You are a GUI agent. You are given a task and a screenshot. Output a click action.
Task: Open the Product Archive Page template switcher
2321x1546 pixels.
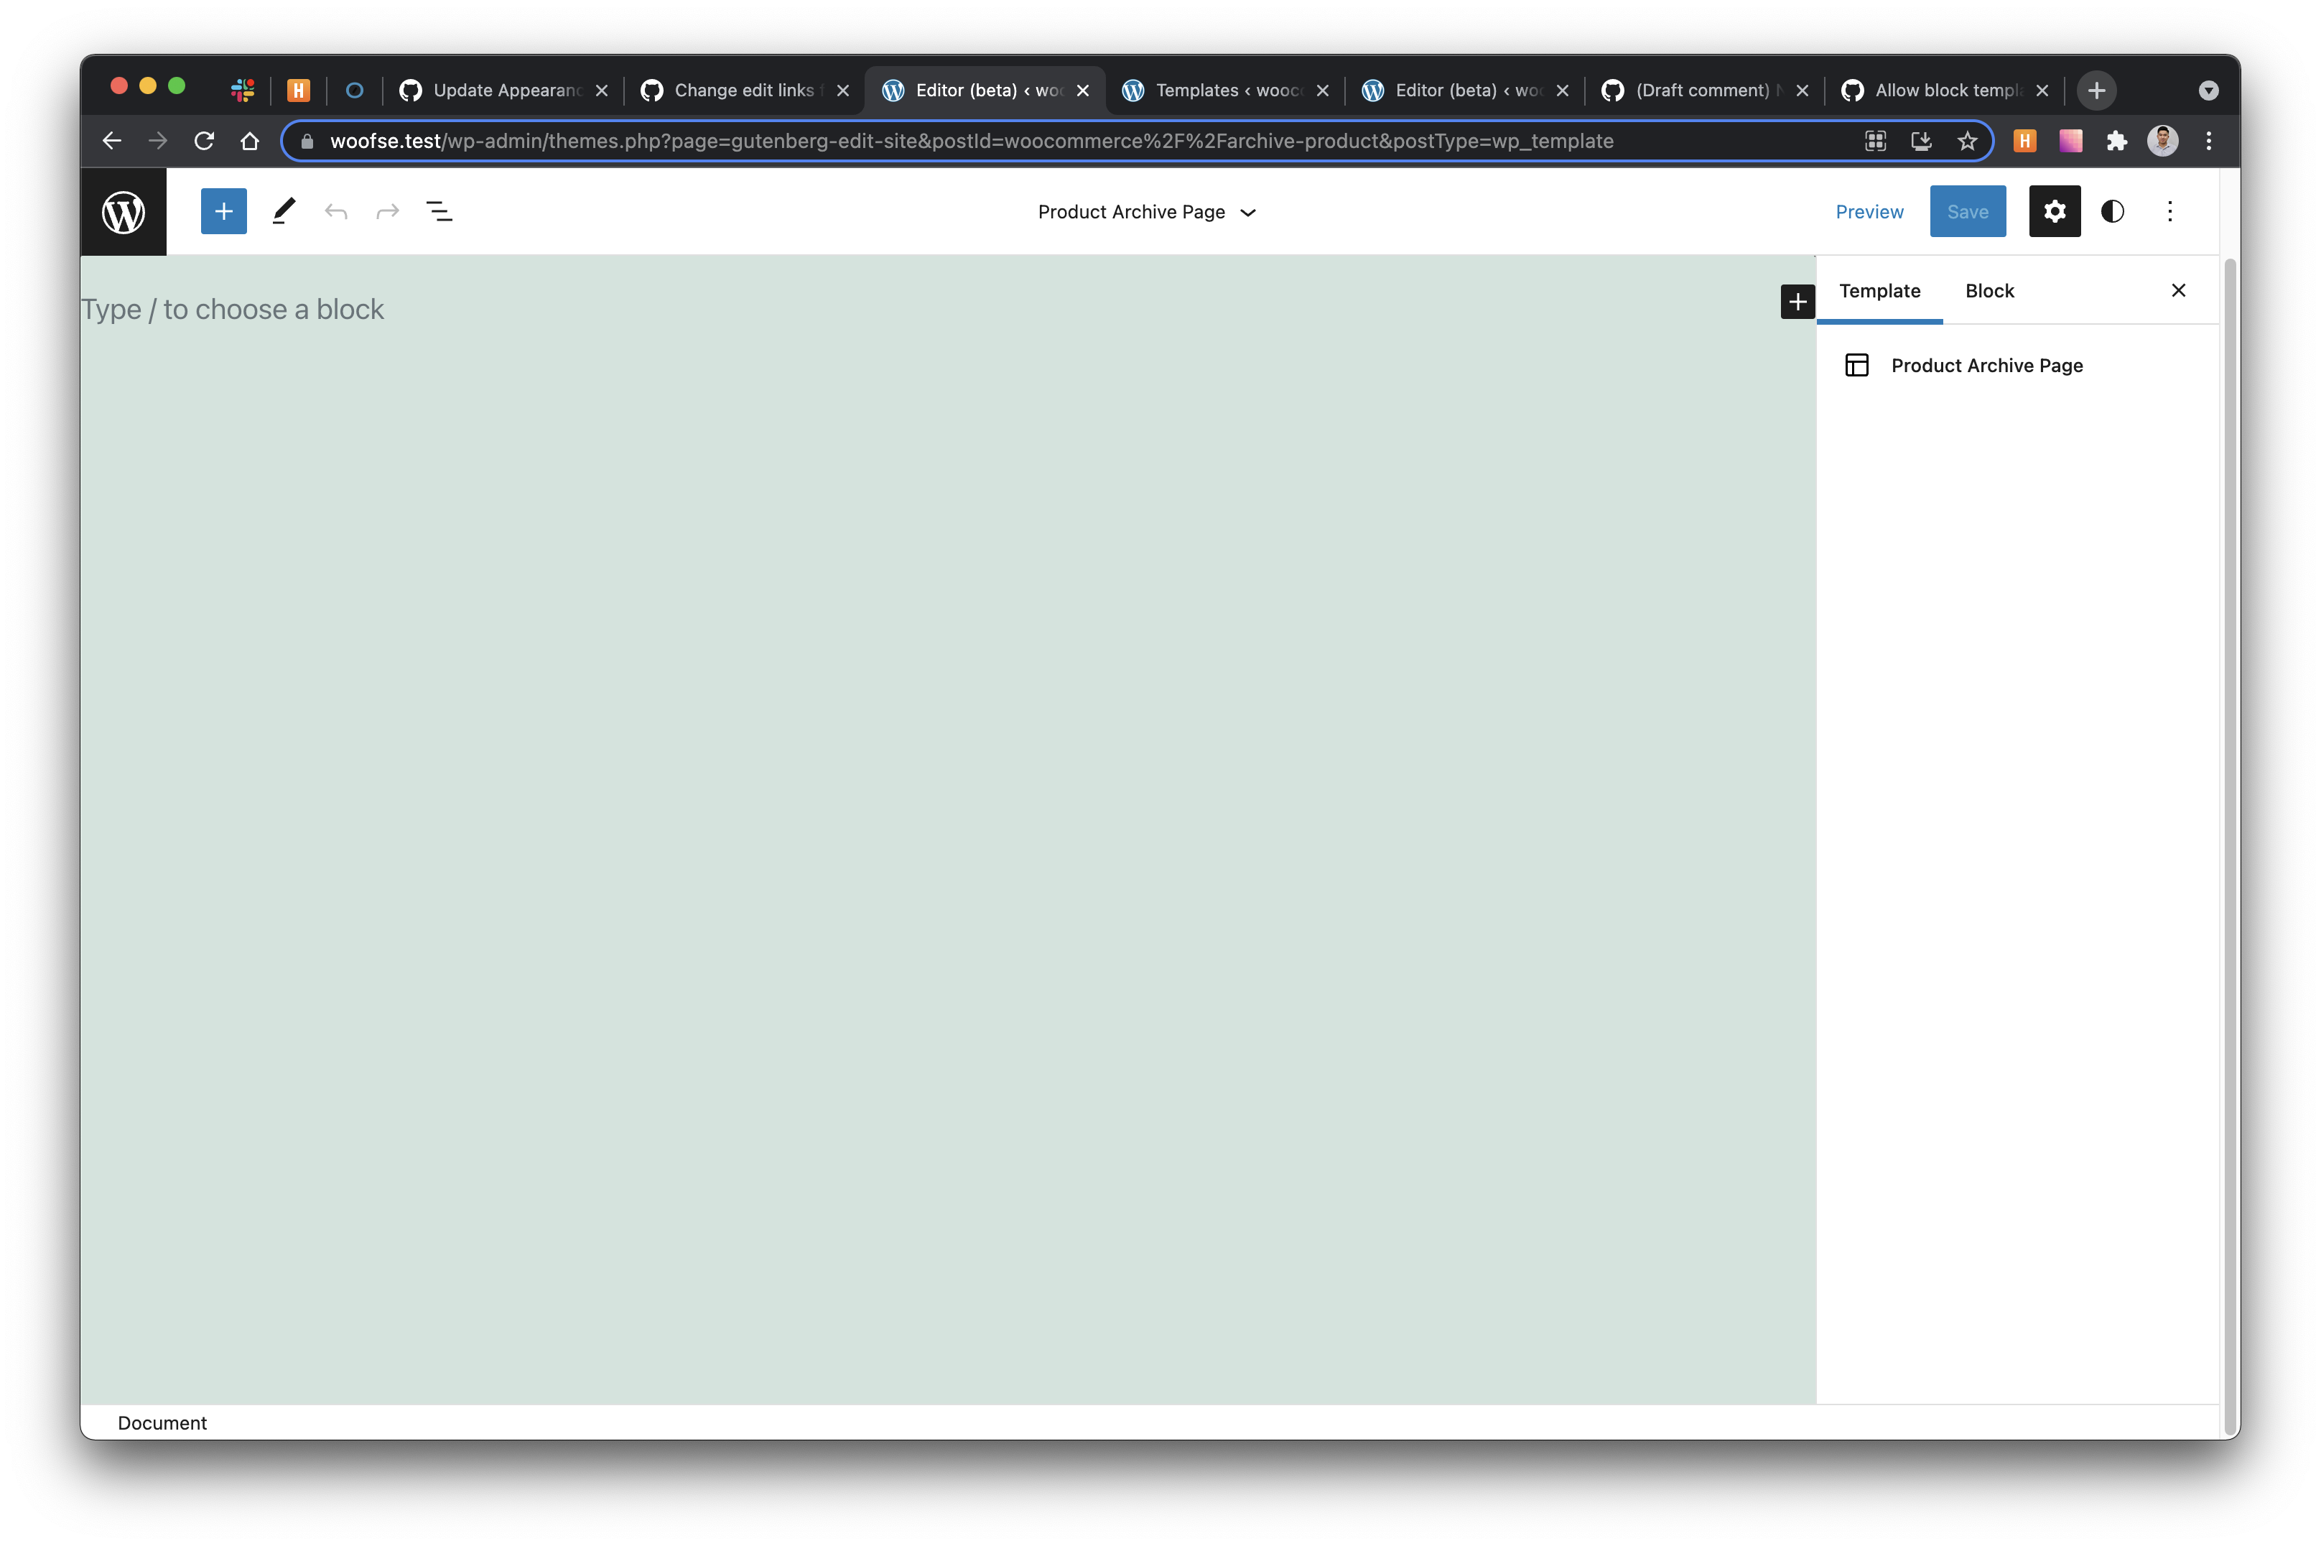coord(1146,212)
